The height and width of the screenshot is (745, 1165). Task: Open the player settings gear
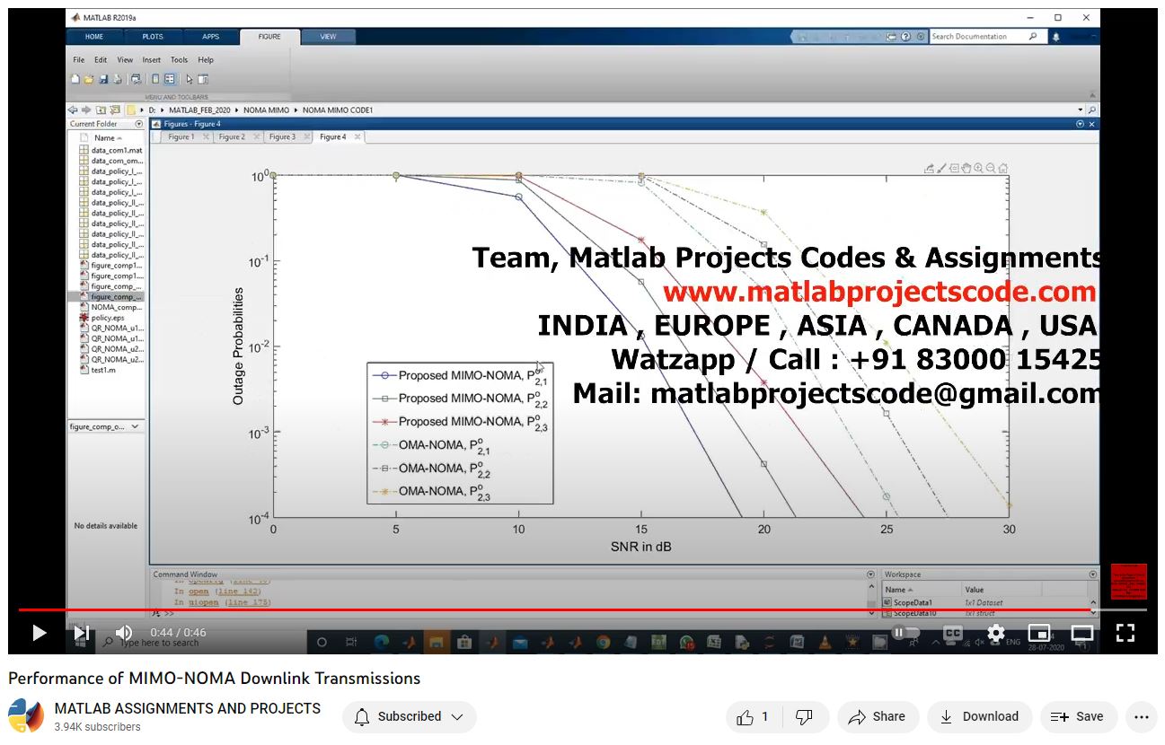click(x=995, y=633)
